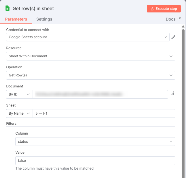Viewport: 186px width, 178px height.
Task: Run the node with Execute step
Action: click(164, 9)
